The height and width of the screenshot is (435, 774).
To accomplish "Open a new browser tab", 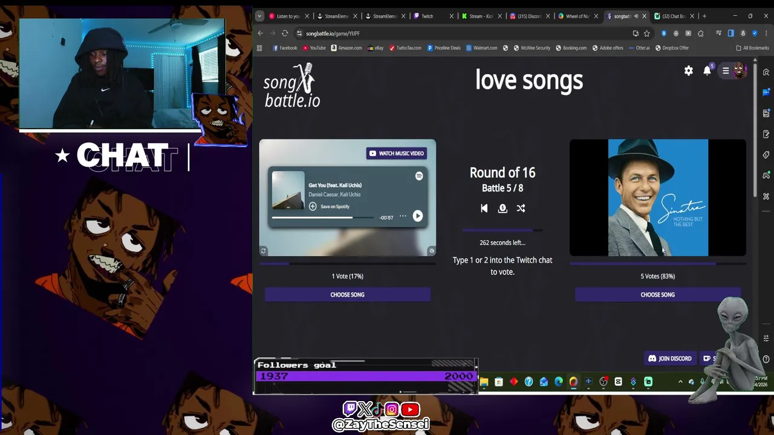I will click(x=704, y=16).
